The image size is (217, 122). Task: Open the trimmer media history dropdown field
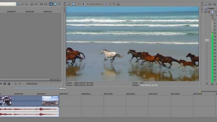click(8, 4)
